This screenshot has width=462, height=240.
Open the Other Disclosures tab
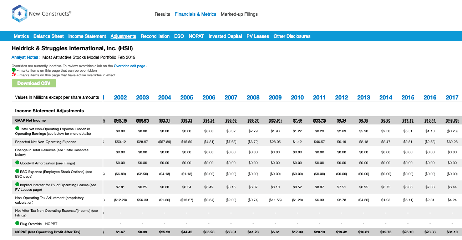pyautogui.click(x=292, y=36)
